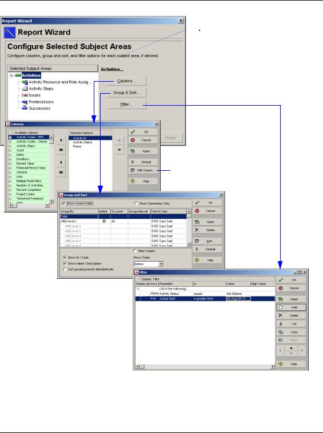Screen dimensions: 323x433
Task: Remove all options with double left arrow
Action: [61, 173]
